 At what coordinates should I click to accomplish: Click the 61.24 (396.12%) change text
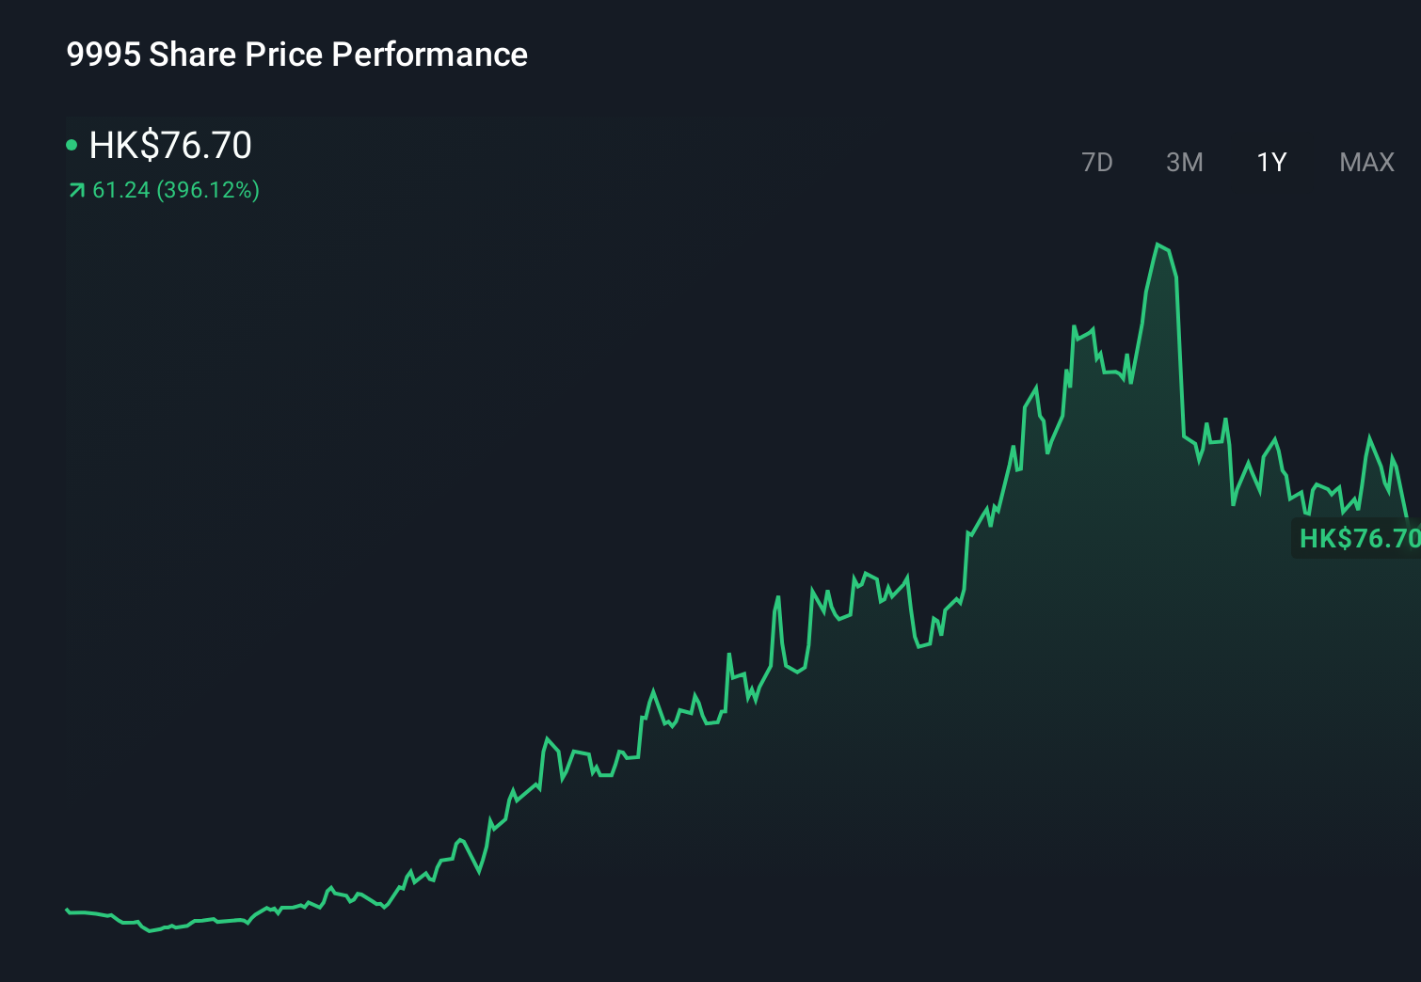pos(175,190)
